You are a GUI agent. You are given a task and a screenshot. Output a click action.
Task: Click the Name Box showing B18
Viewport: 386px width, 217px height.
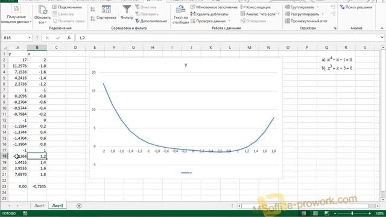(14, 37)
